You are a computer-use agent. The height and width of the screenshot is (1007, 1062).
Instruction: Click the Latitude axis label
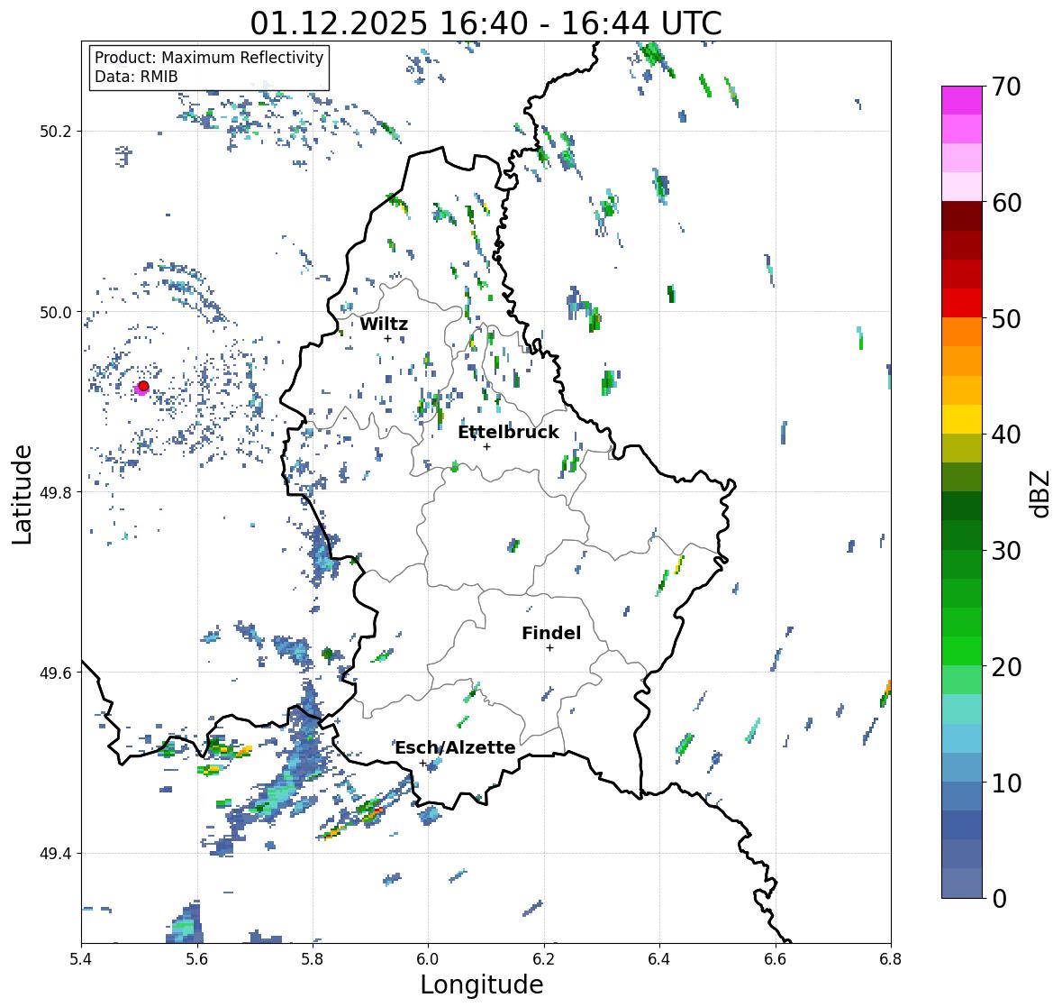[x=22, y=494]
